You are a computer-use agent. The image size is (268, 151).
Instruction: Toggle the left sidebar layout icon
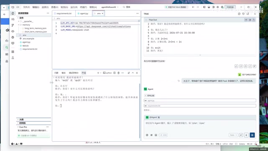pos(204,7)
